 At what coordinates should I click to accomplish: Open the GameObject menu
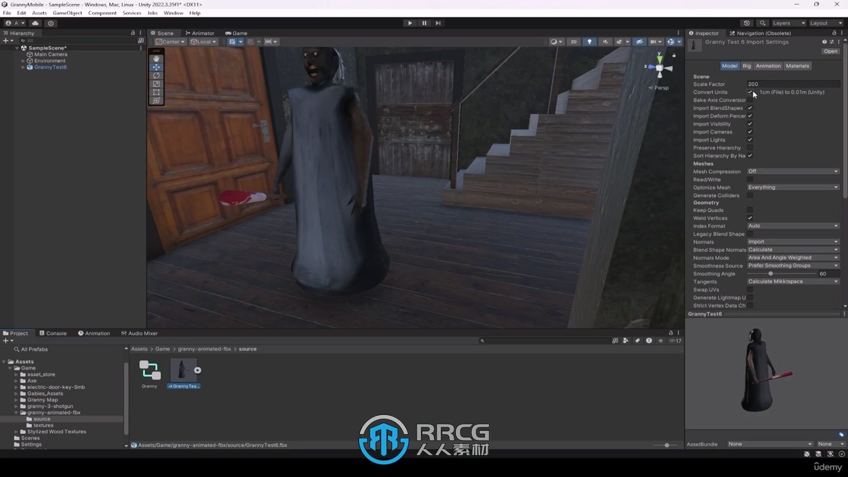tap(68, 13)
